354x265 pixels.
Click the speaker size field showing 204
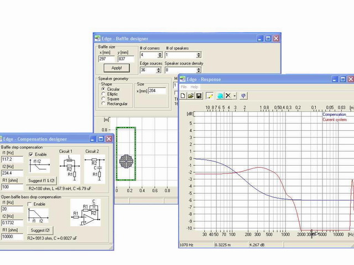(157, 91)
